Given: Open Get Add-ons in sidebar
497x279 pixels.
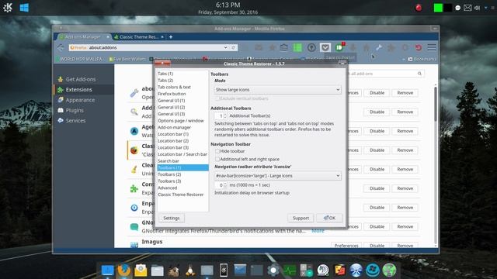Looking at the screenshot, I should pyautogui.click(x=81, y=79).
